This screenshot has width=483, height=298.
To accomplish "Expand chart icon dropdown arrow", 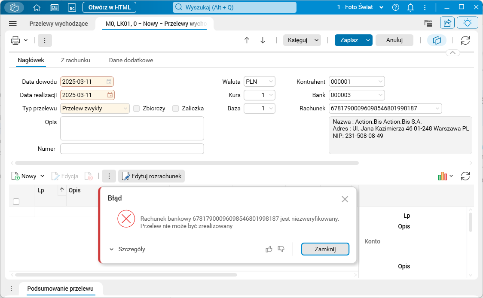I will (x=451, y=176).
